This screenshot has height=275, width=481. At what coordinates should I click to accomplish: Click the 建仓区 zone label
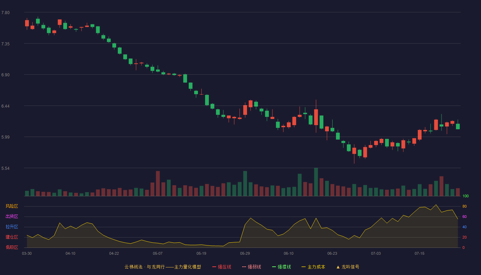point(12,237)
